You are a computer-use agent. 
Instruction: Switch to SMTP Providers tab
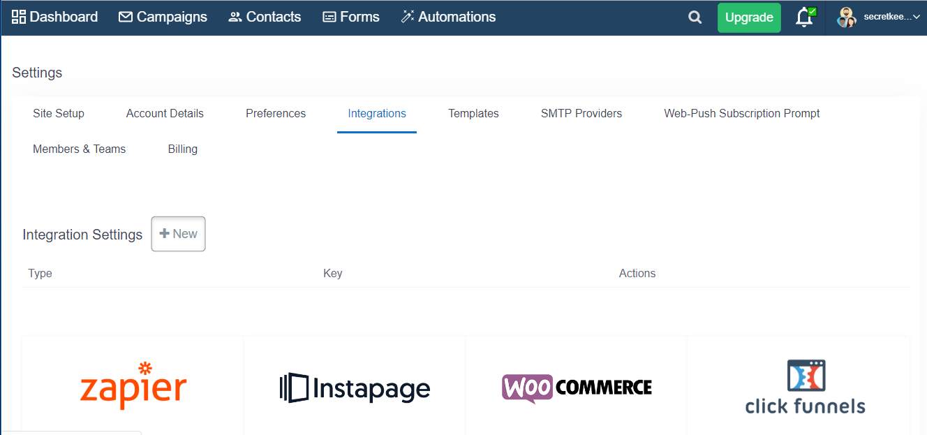point(581,113)
